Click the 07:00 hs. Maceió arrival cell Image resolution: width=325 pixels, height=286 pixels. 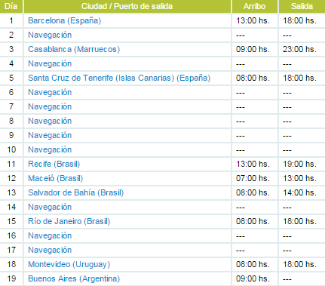[x=253, y=178]
